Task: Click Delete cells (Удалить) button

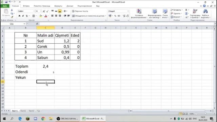Action: coord(176,14)
